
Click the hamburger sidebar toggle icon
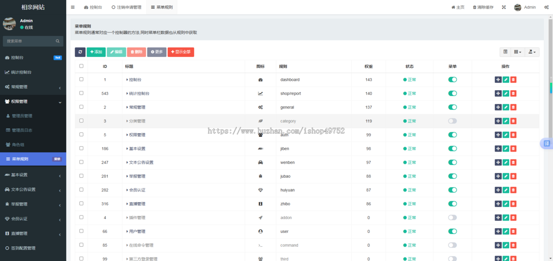click(73, 7)
